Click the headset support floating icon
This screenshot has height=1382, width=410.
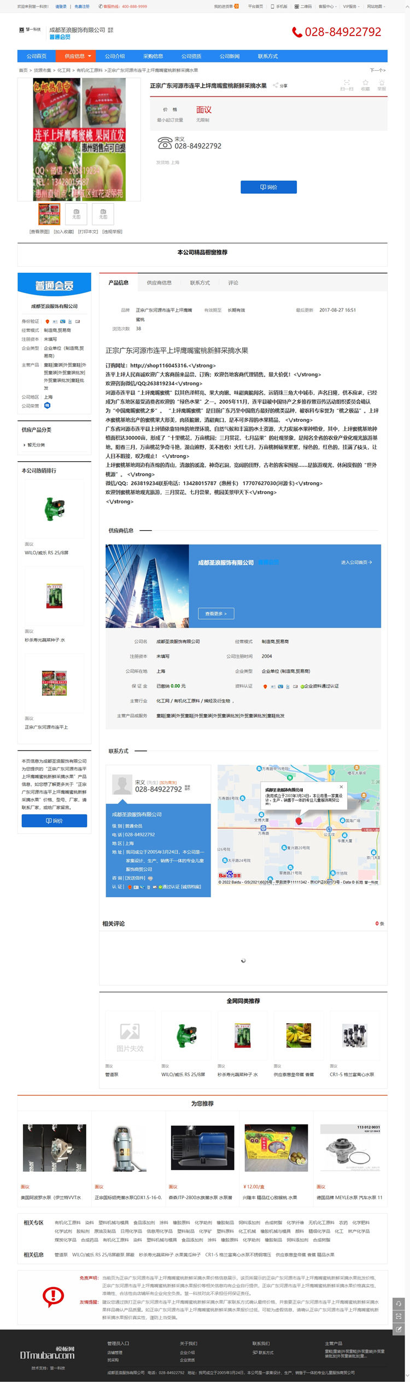coord(399,1304)
